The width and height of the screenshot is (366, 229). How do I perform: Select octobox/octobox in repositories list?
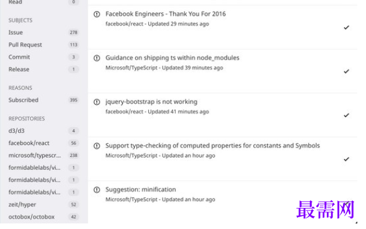44,217
